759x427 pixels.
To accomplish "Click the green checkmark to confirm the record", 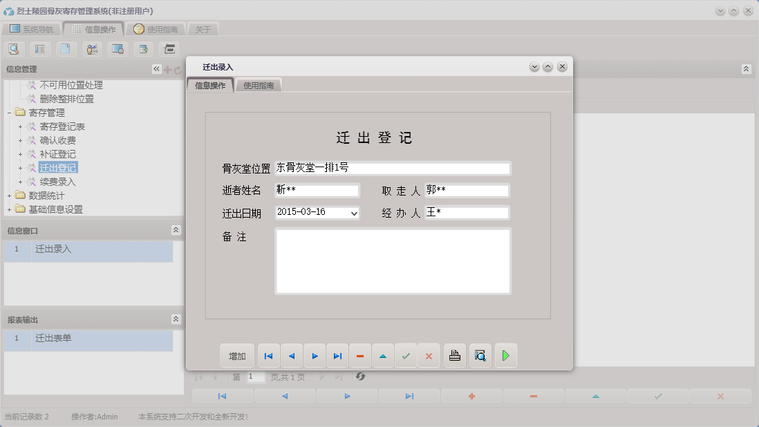I will [406, 355].
